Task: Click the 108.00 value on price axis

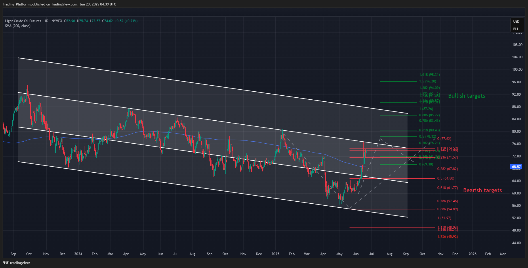Action: tap(517, 45)
